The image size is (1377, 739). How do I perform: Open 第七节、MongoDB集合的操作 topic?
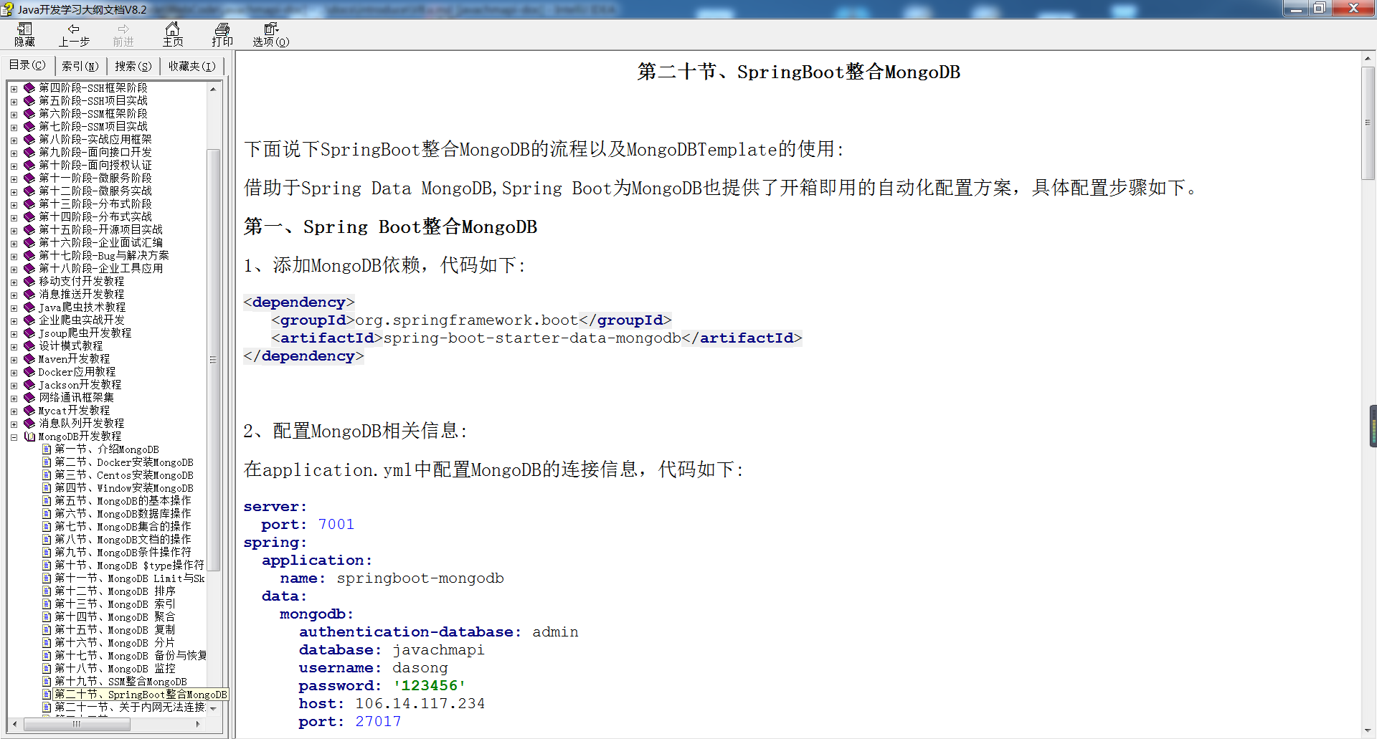click(x=123, y=527)
